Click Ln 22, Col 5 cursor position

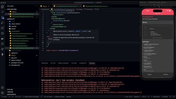click(x=128, y=97)
